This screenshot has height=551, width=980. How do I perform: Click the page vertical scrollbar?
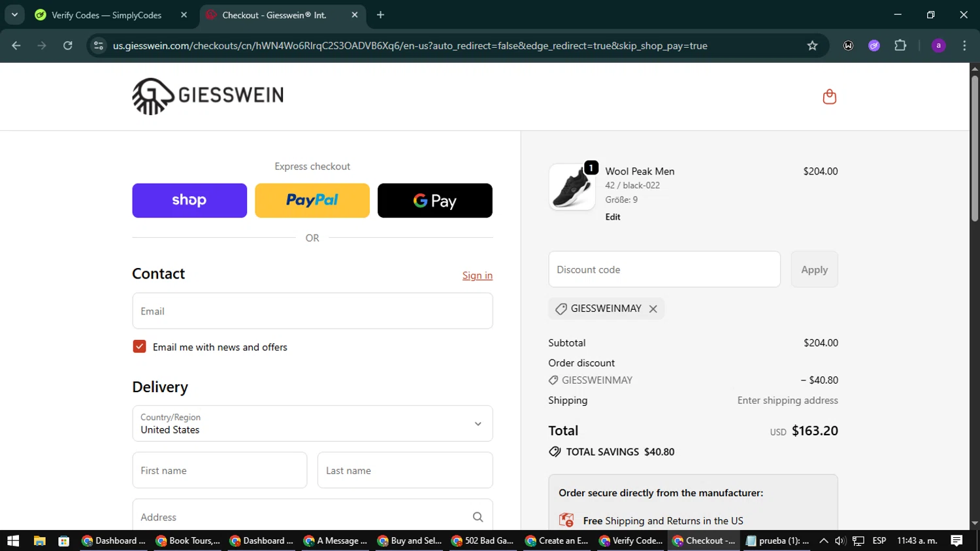point(975,148)
